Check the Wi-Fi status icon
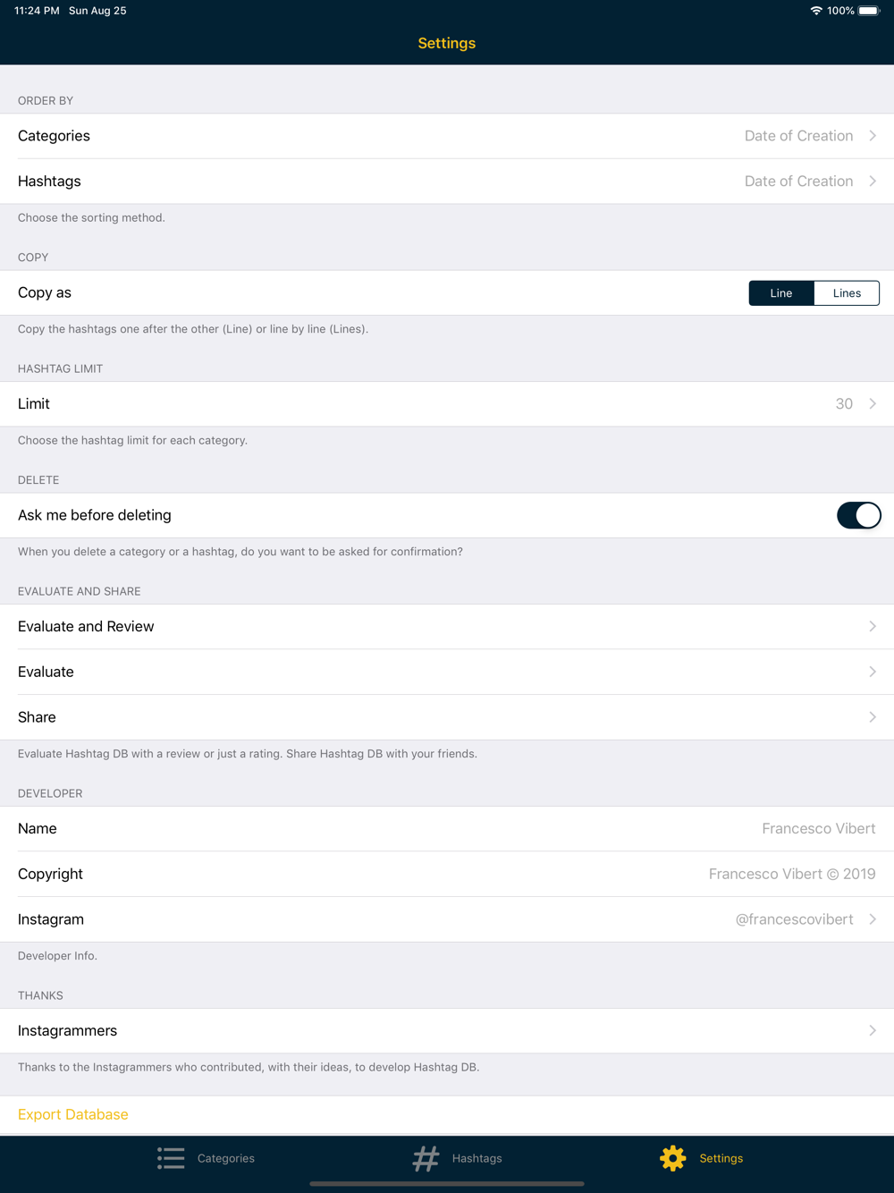 point(816,11)
